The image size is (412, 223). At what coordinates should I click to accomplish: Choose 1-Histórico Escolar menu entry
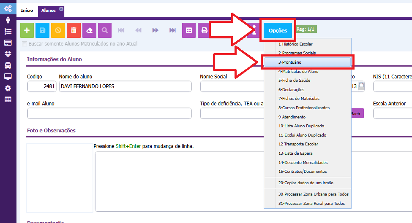pyautogui.click(x=295, y=44)
